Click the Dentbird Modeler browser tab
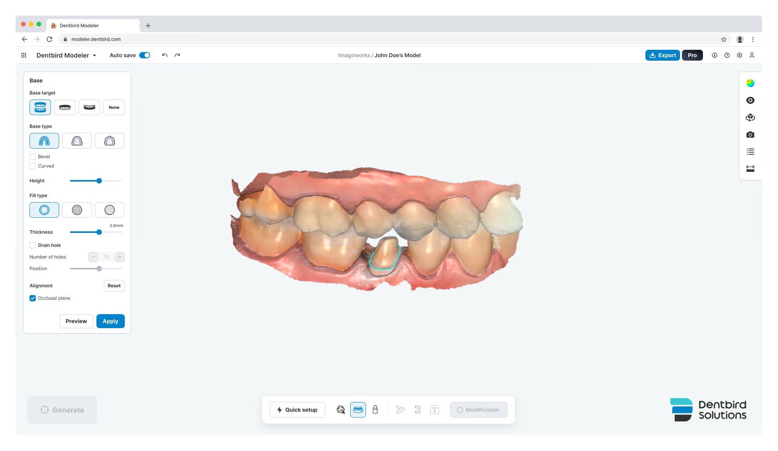 point(79,26)
